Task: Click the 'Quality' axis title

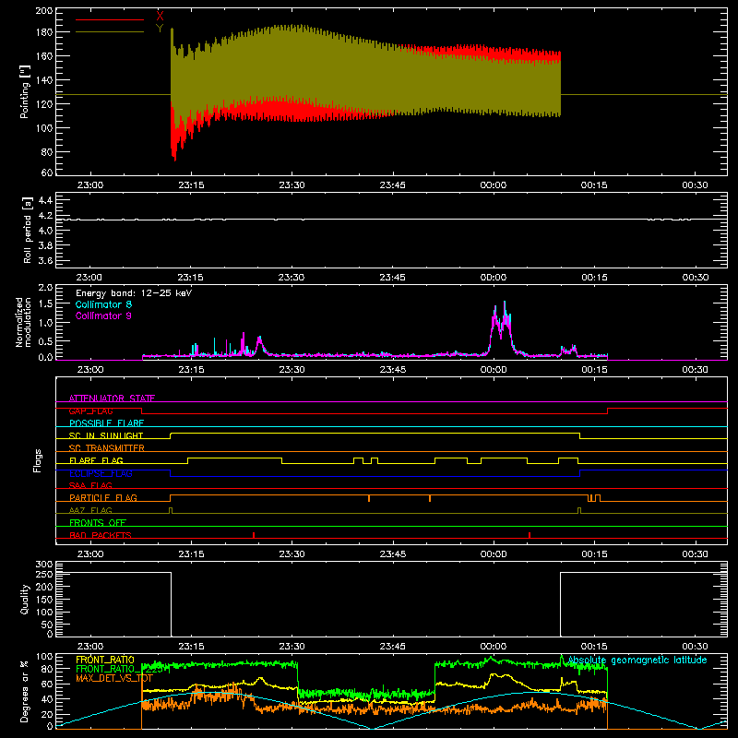Action: click(x=25, y=599)
